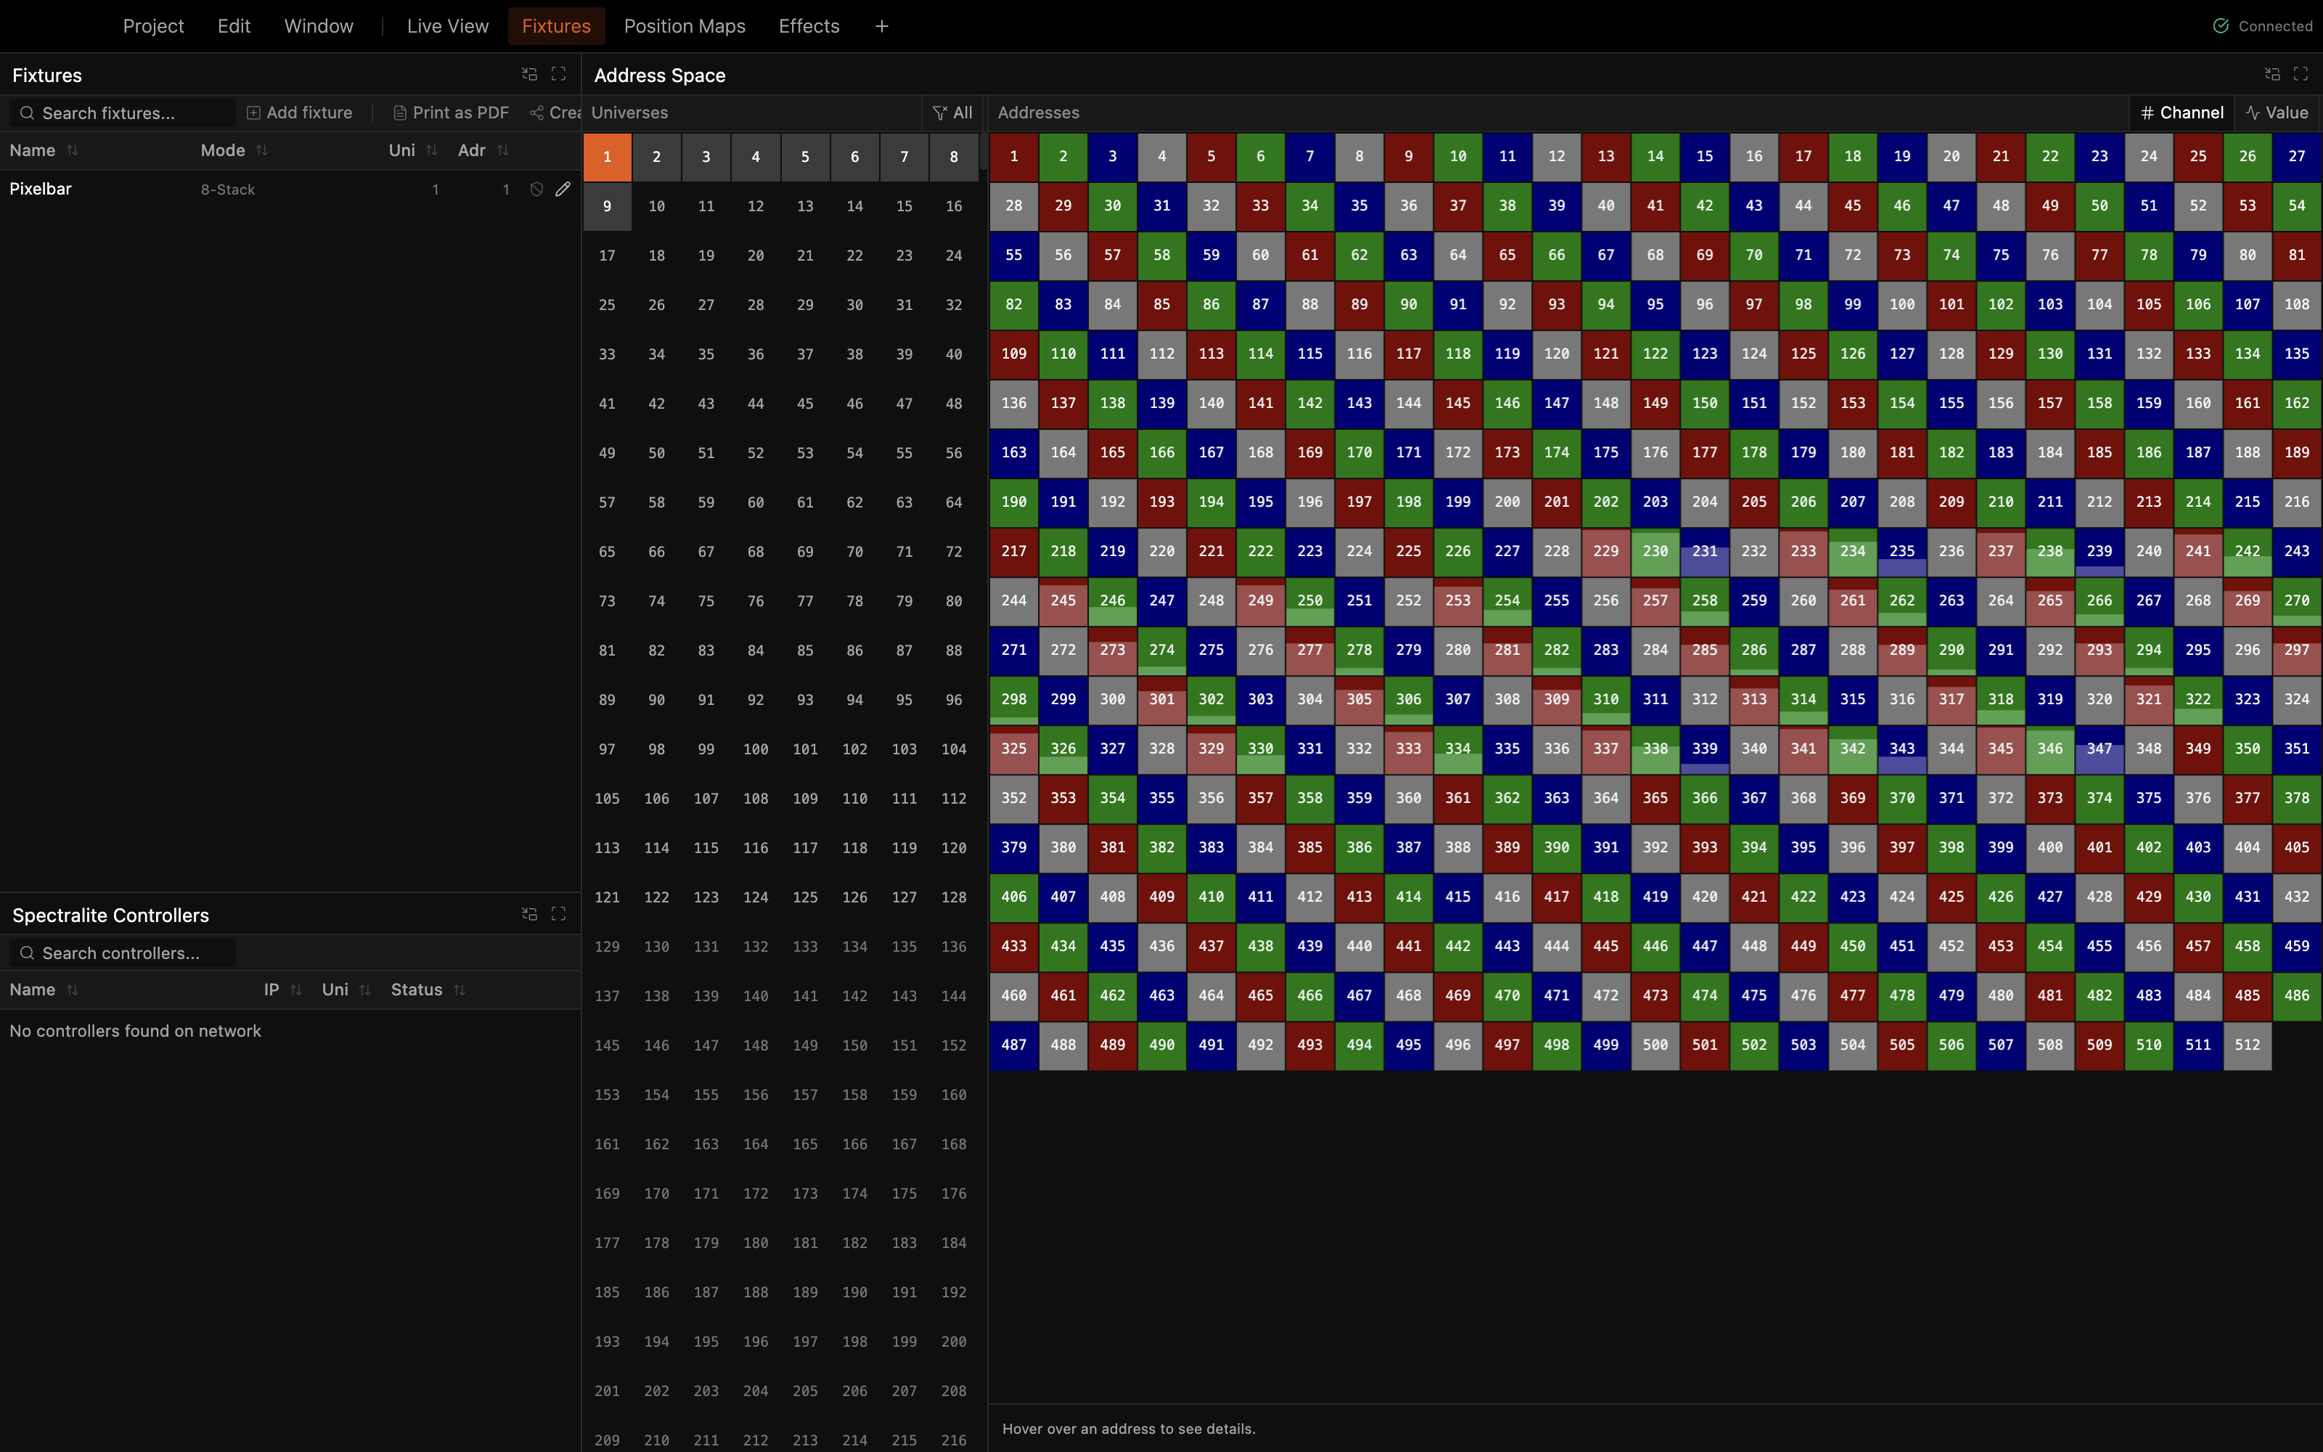Viewport: 2323px width, 1452px height.
Task: Select universe 1
Action: (x=607, y=157)
